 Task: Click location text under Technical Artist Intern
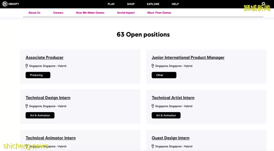point(174,106)
